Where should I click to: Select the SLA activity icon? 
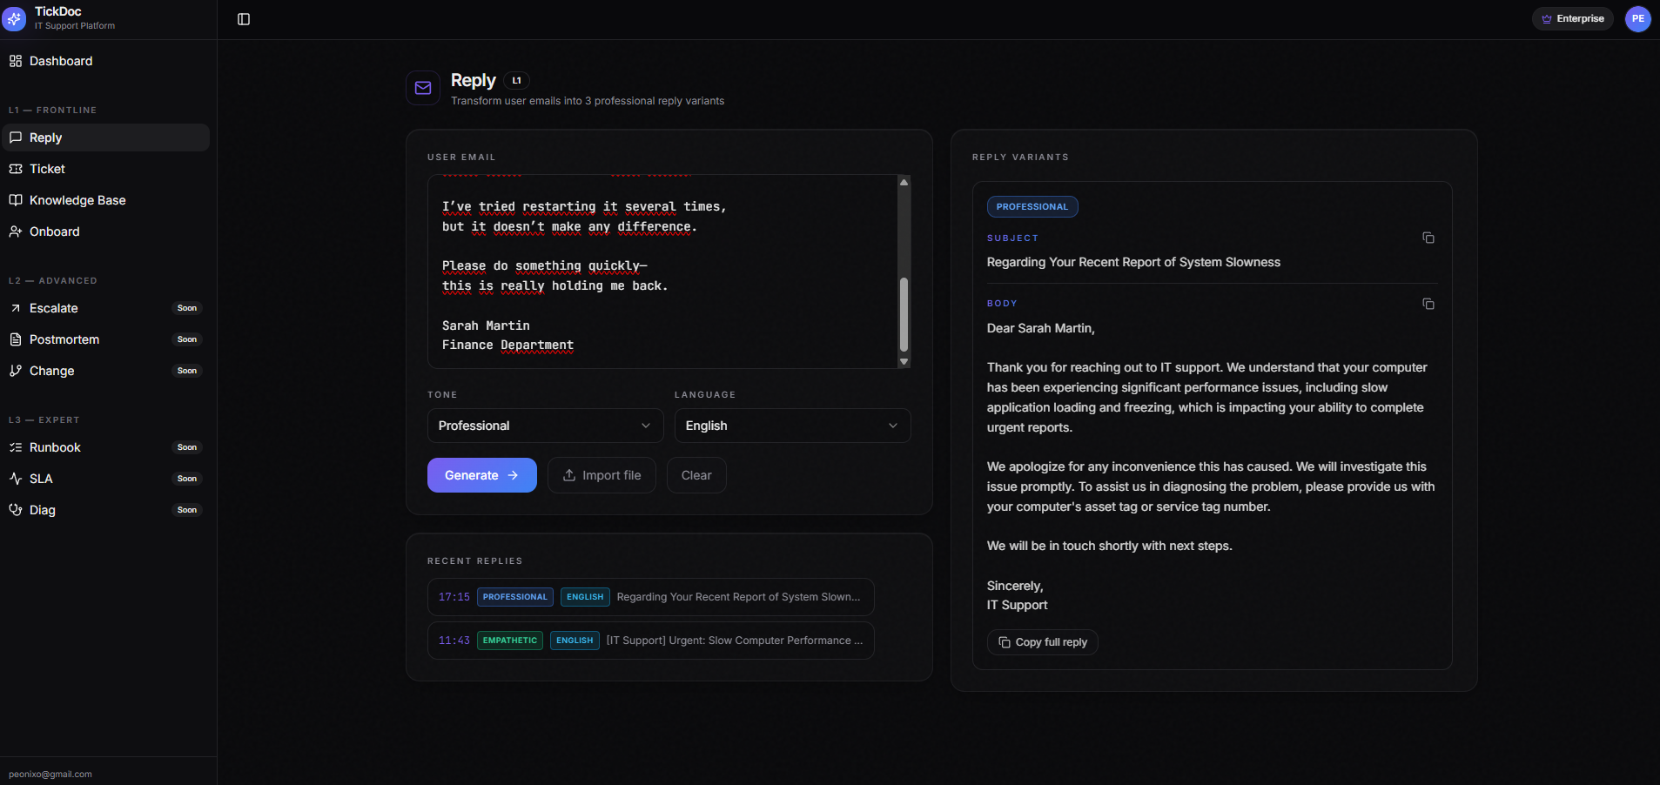point(16,479)
